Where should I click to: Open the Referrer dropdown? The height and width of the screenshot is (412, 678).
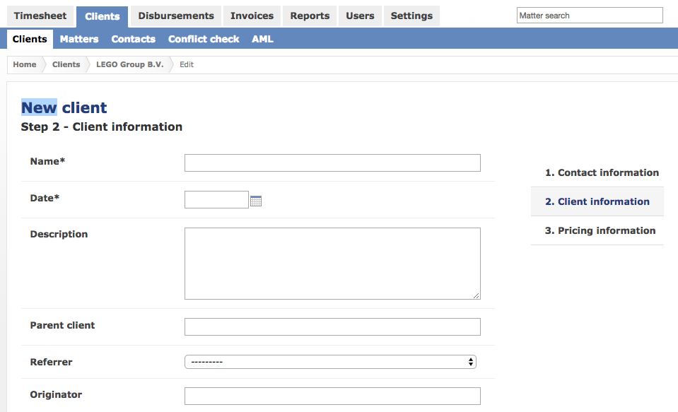(330, 362)
